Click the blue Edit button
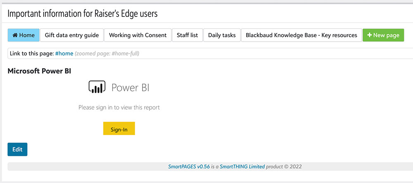This screenshot has width=413, height=183. pyautogui.click(x=17, y=149)
